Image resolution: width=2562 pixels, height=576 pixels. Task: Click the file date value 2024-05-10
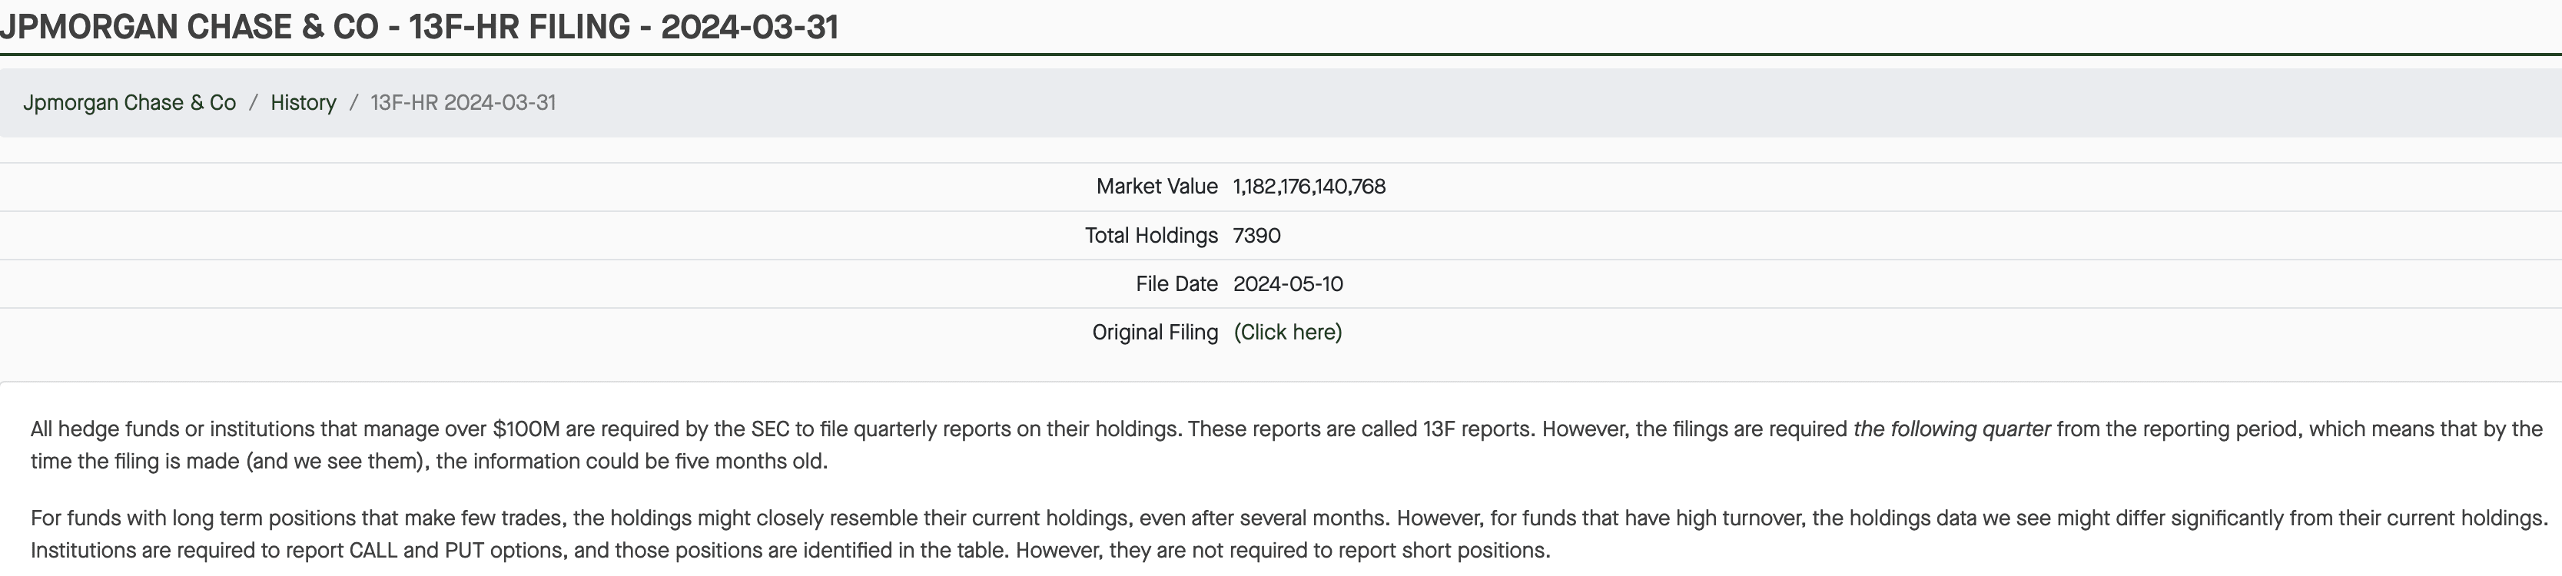click(x=1287, y=283)
